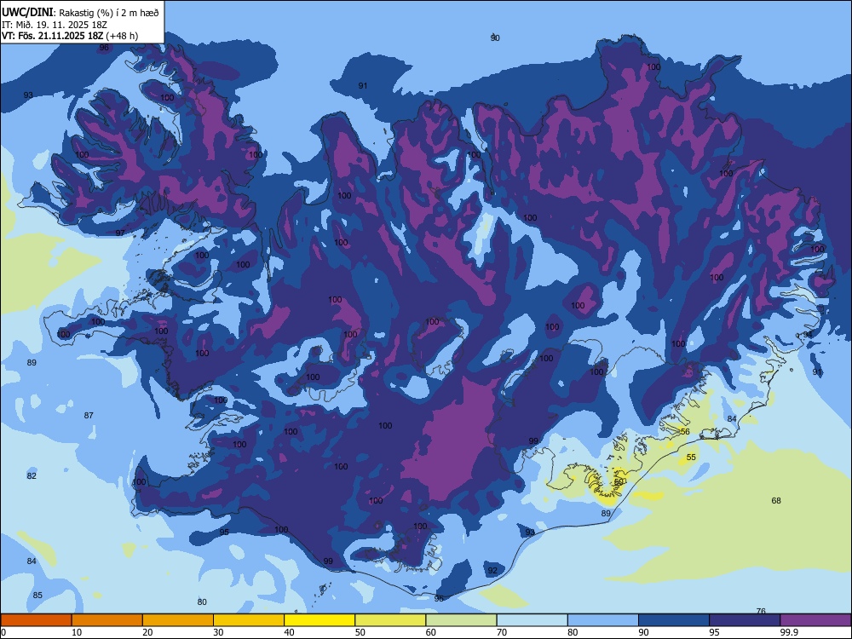Click the purple 99.9+ legend swatch
The height and width of the screenshot is (639, 852).
pyautogui.click(x=815, y=620)
